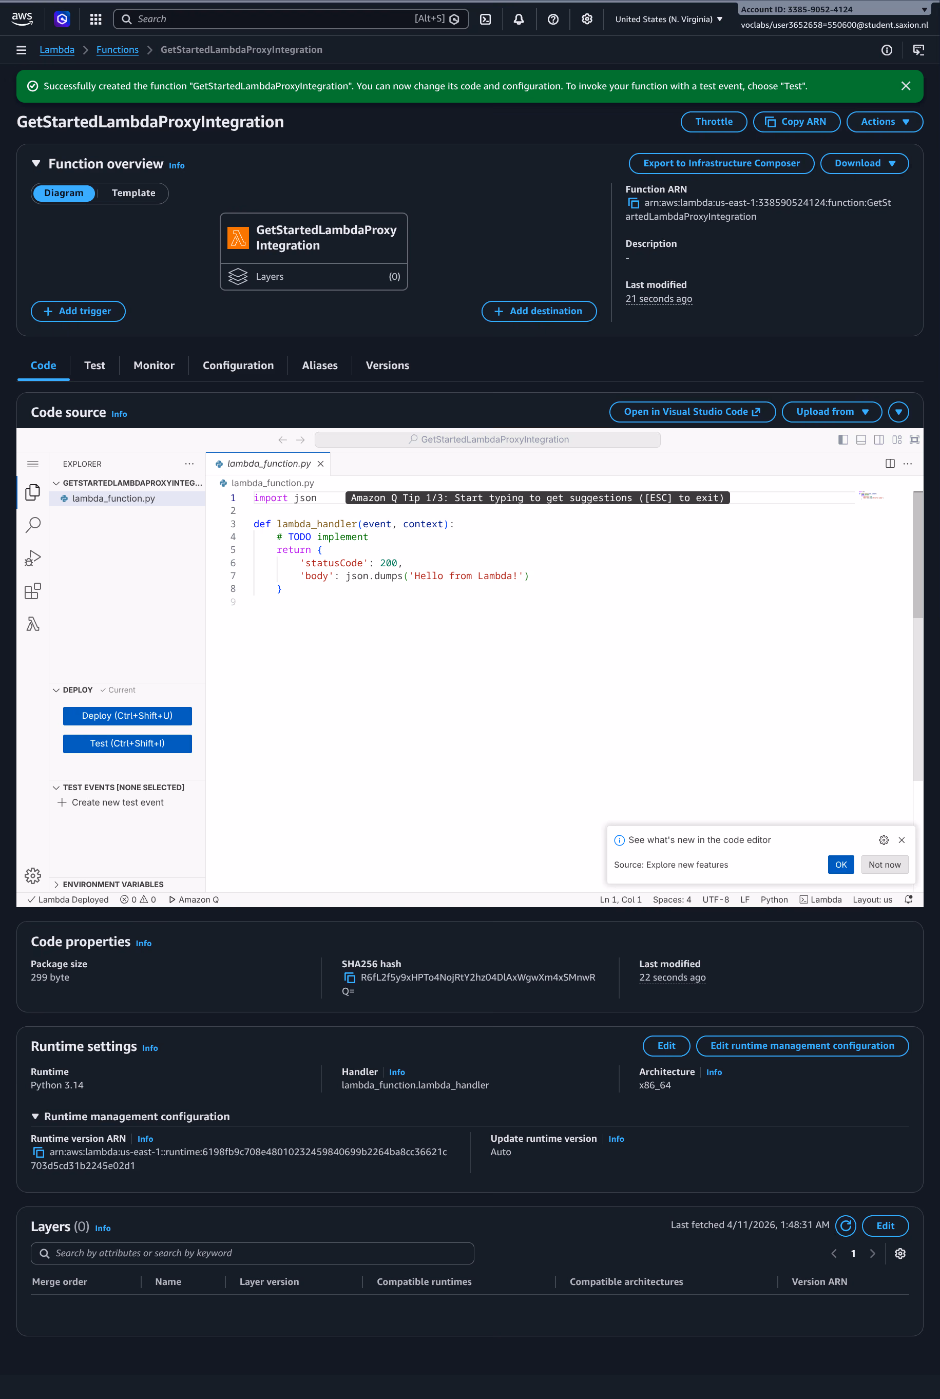This screenshot has height=1399, width=940.
Task: Focus the Layers search field
Action: coord(253,1253)
